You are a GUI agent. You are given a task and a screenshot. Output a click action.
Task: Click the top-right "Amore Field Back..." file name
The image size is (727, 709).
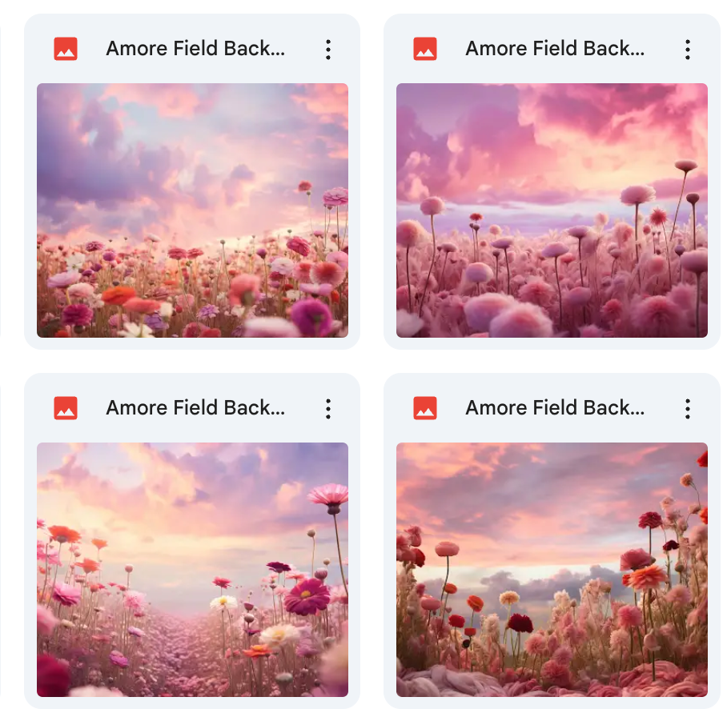[555, 48]
